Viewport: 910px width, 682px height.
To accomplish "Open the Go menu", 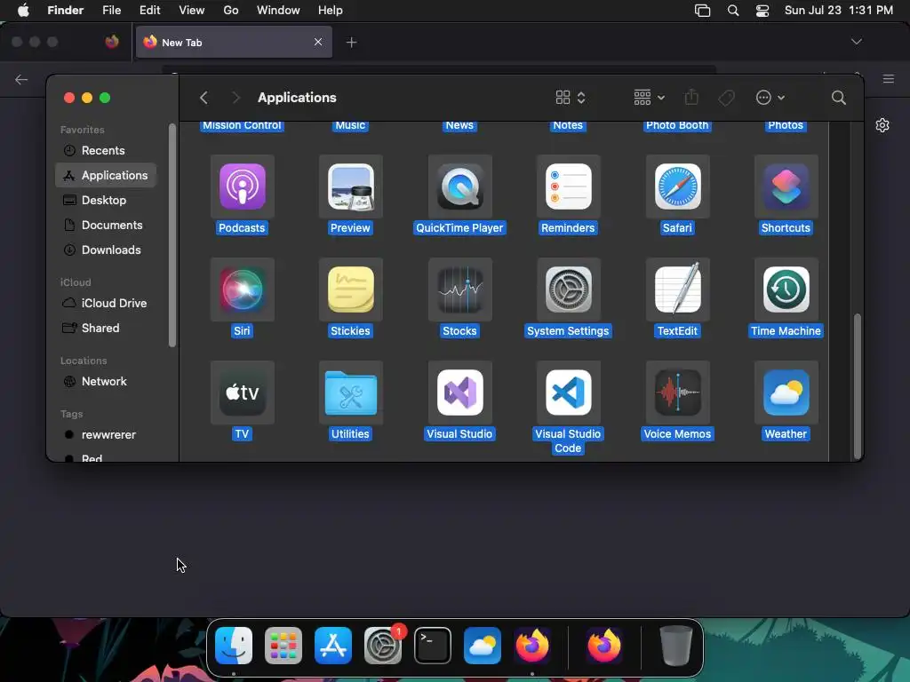I will tap(231, 11).
